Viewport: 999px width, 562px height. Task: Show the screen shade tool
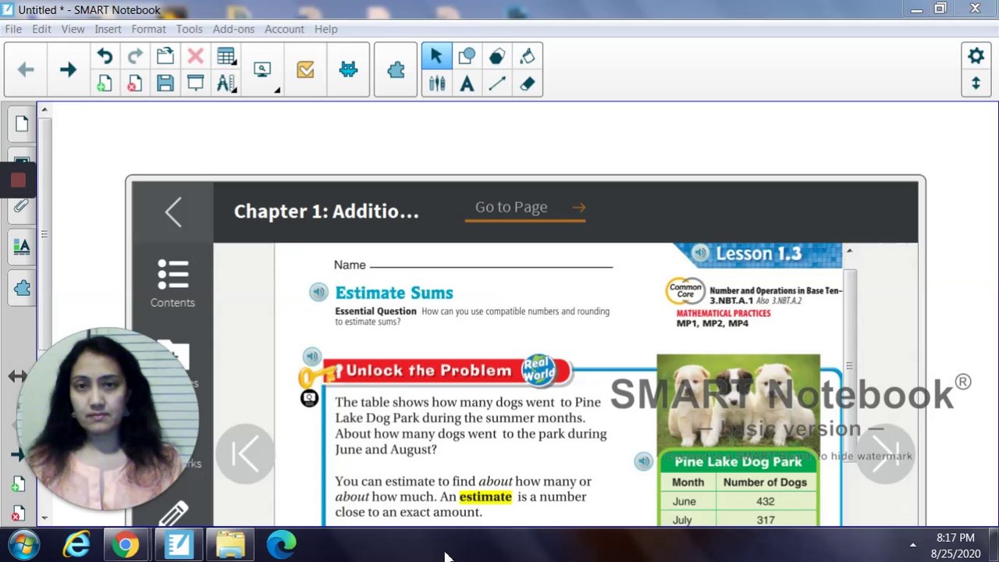point(195,84)
